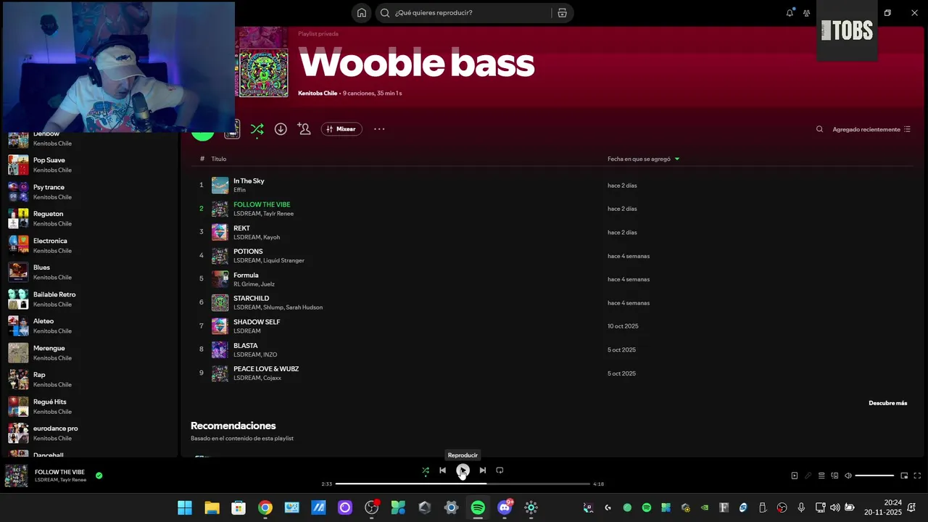928x522 pixels.
Task: Toggle the playlist shuffle next to download
Action: 257,129
